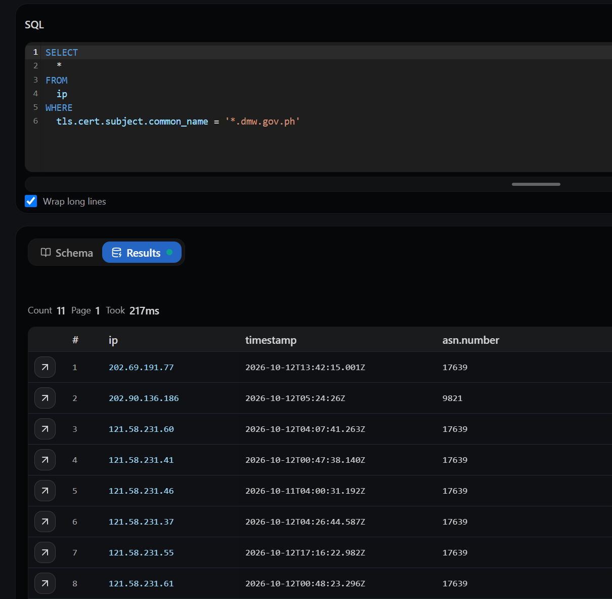Click expand arrow on row 6
This screenshot has width=612, height=599.
click(x=45, y=522)
